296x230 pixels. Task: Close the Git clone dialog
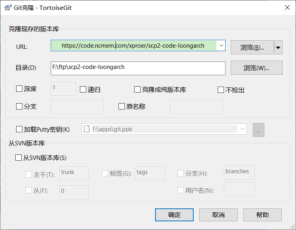click(285, 7)
